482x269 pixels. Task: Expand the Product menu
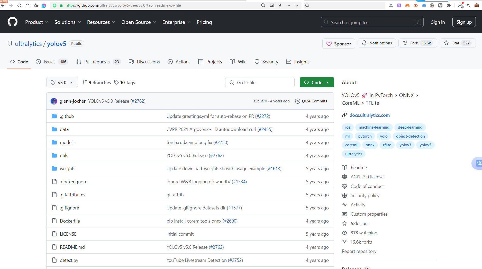click(x=37, y=22)
